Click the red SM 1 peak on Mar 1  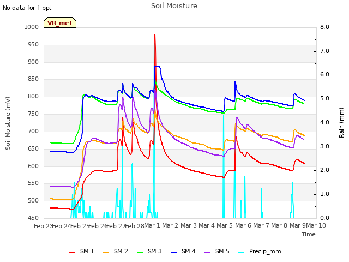pyautogui.click(x=155, y=35)
